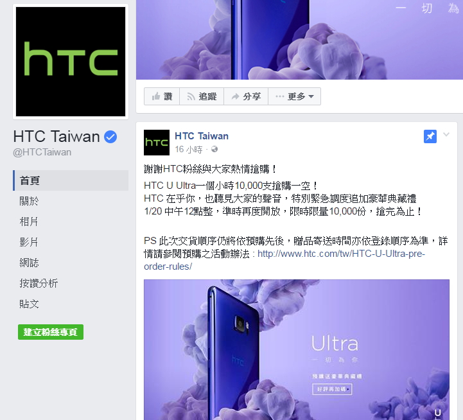This screenshot has width=463, height=420.
Task: Click the post author HTC avatar
Action: (157, 143)
